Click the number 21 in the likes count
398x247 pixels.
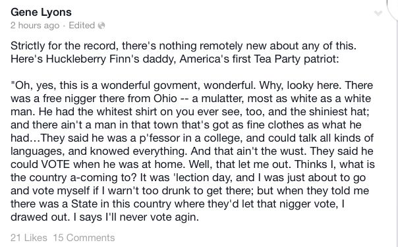coord(16,238)
